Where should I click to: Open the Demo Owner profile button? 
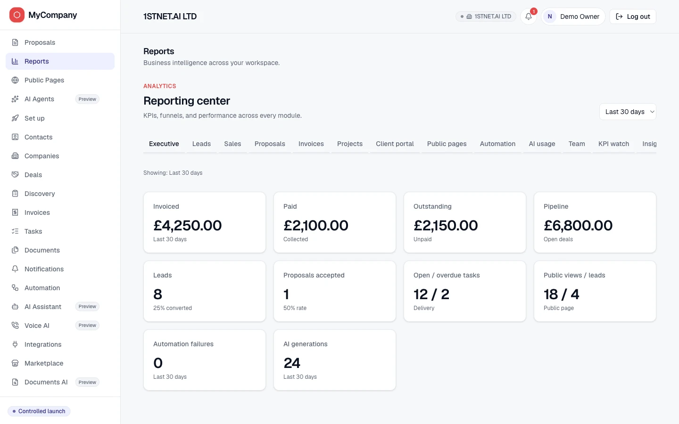[573, 16]
